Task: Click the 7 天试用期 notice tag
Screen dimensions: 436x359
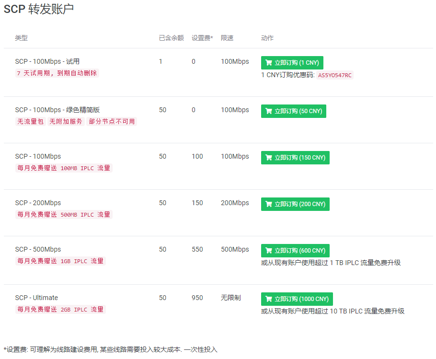Action: tap(57, 73)
